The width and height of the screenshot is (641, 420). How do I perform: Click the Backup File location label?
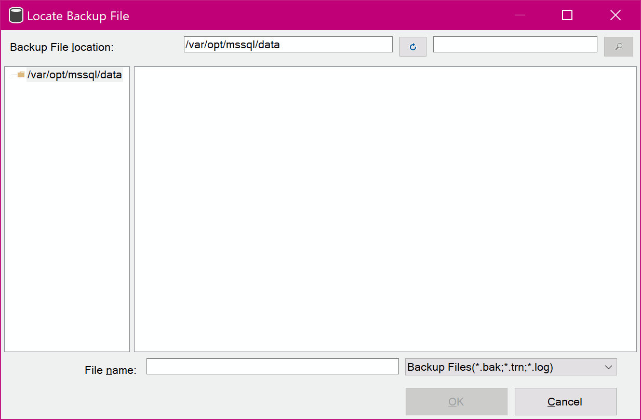pos(62,47)
